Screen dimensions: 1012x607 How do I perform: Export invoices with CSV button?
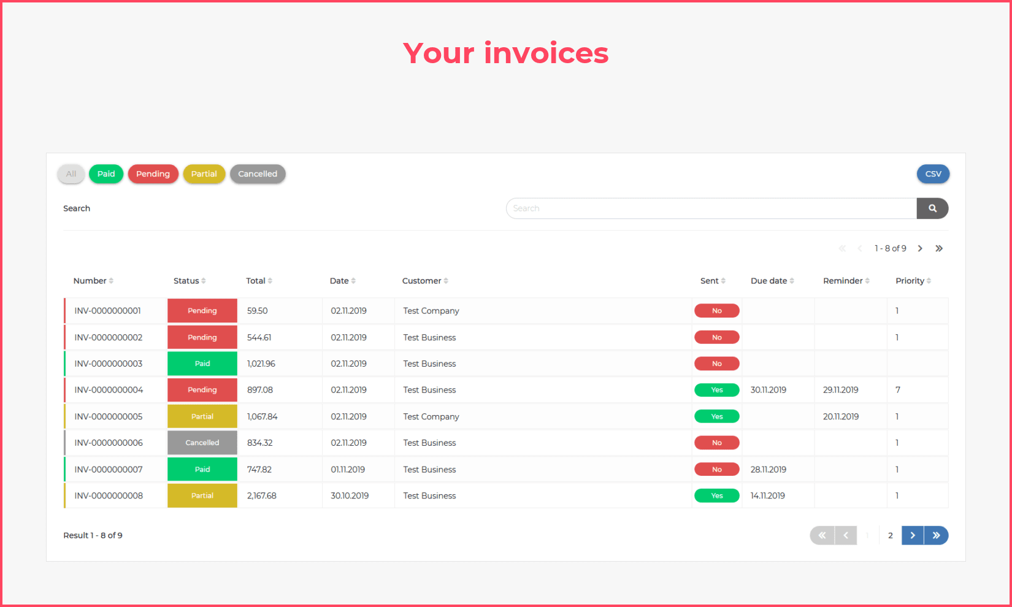point(933,174)
